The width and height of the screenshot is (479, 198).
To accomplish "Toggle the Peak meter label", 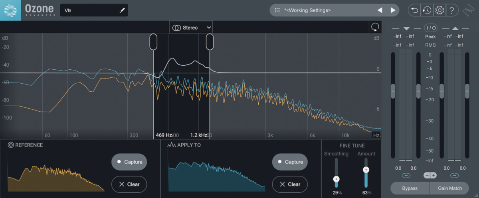I will tap(430, 37).
